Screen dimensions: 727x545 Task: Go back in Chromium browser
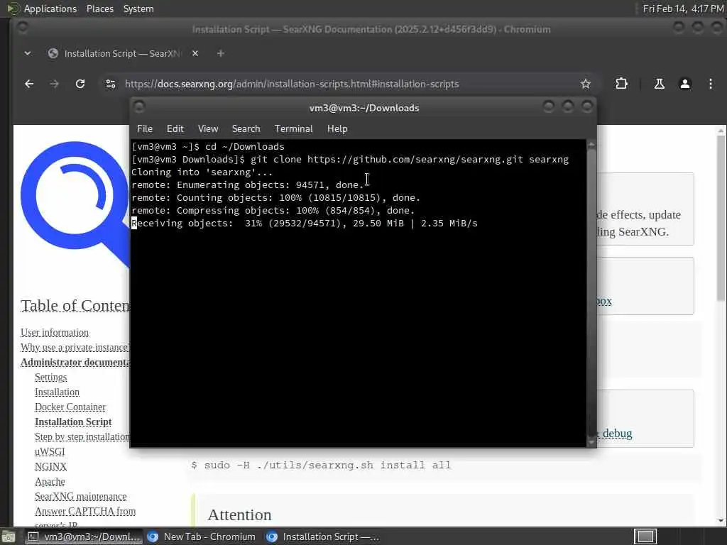pyautogui.click(x=28, y=84)
